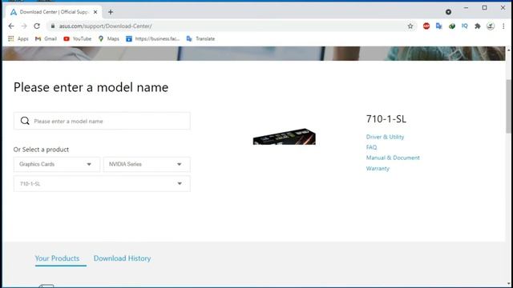Viewport: 513px width, 288px height.
Task: Click the site lock icon in address bar
Action: [x=53, y=26]
